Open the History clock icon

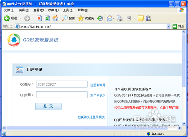pyautogui.click(x=100, y=18)
